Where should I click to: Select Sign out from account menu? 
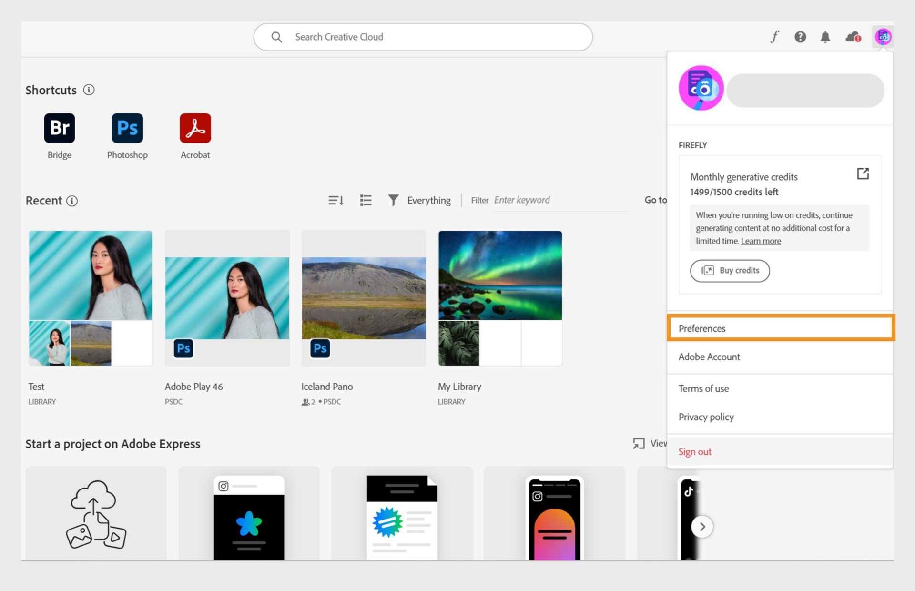point(695,451)
